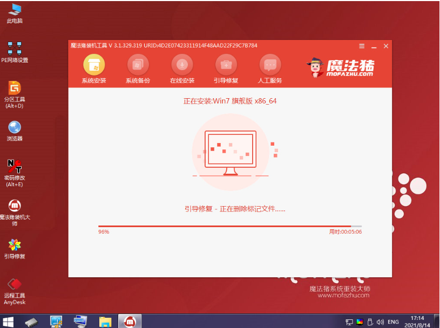
Task: Open the hamburger menu in title bar
Action: tap(362, 46)
